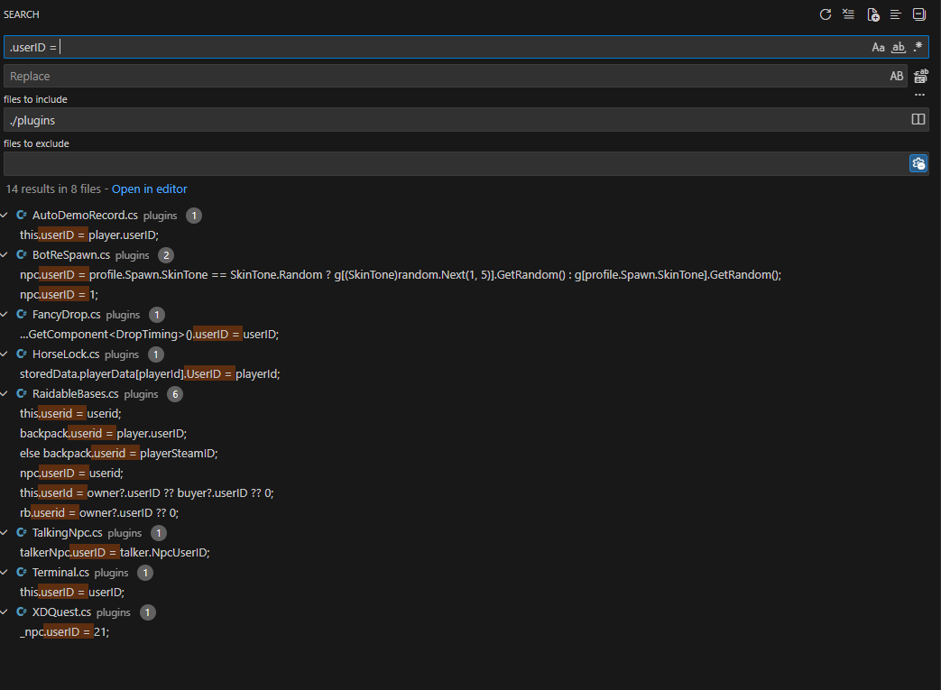Clear the search results
Viewport: 941px width, 690px height.
click(x=848, y=14)
